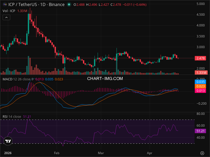Select the RSI 14 close legend
This screenshot has height=157, width=210.
(x=12, y=116)
